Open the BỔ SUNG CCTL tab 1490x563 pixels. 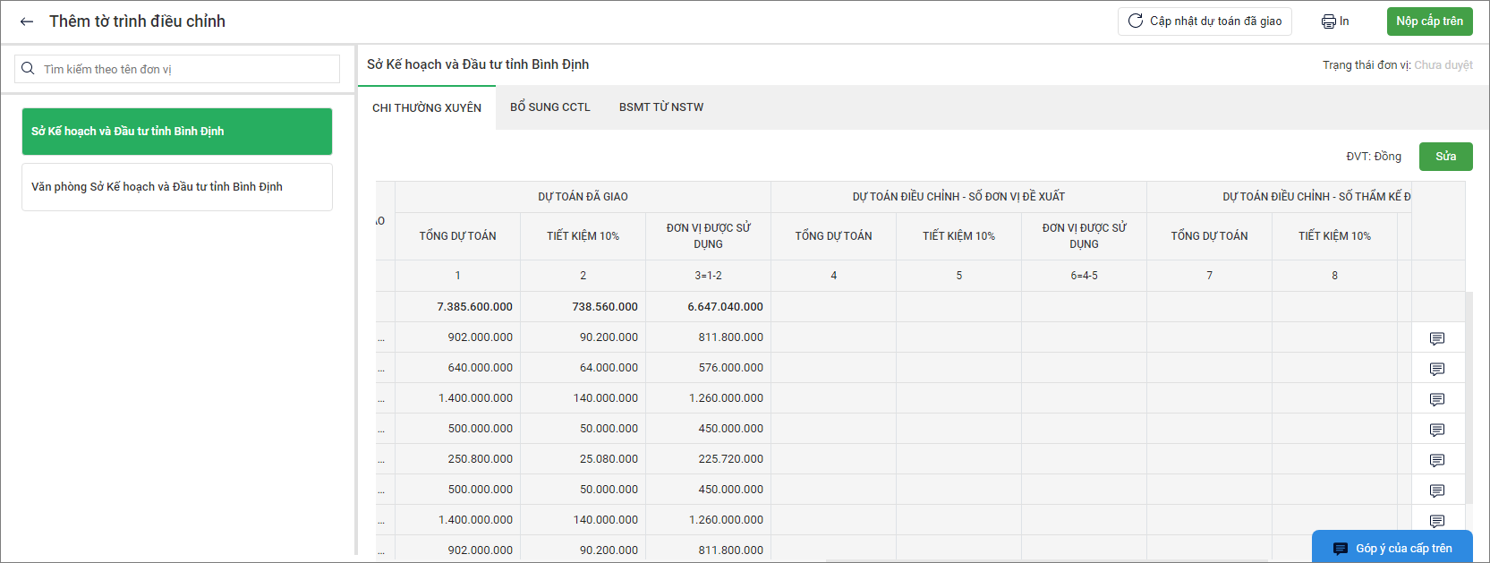tap(550, 107)
